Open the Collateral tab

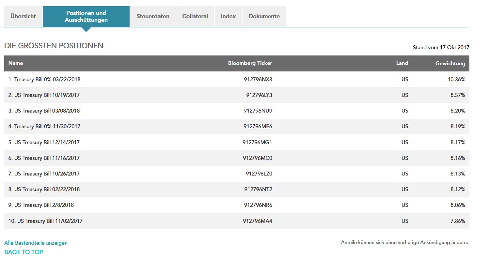pyautogui.click(x=195, y=16)
